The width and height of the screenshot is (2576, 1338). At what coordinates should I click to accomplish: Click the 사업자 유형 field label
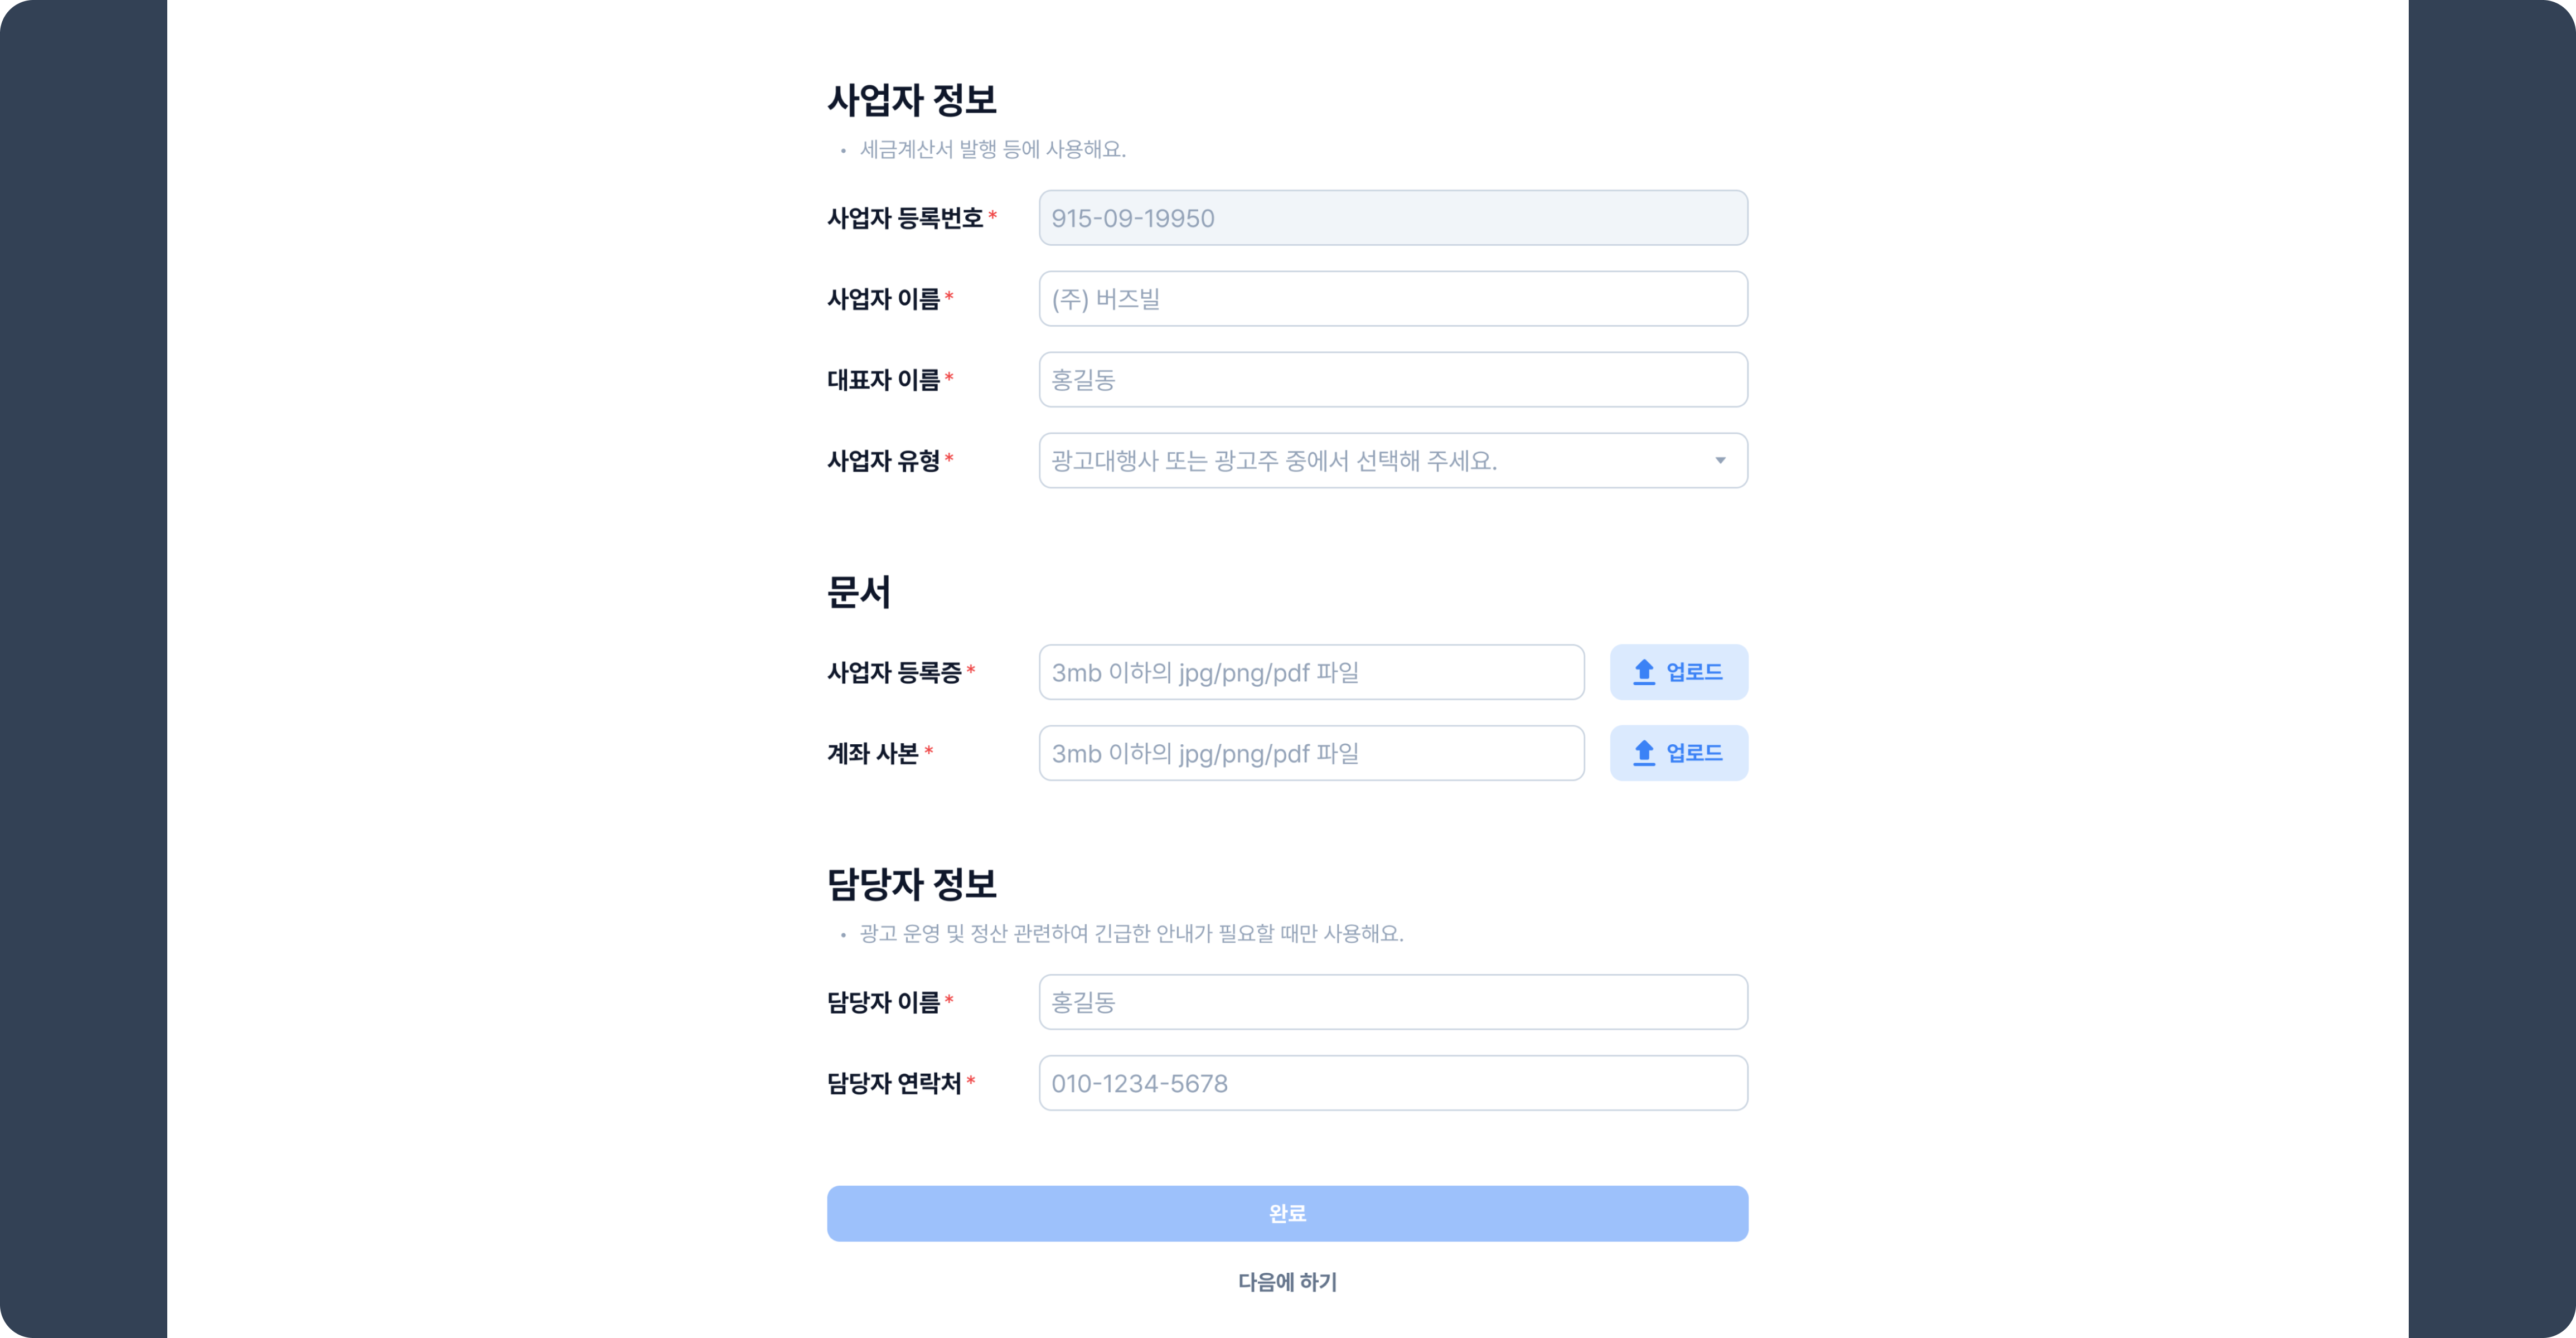point(883,461)
